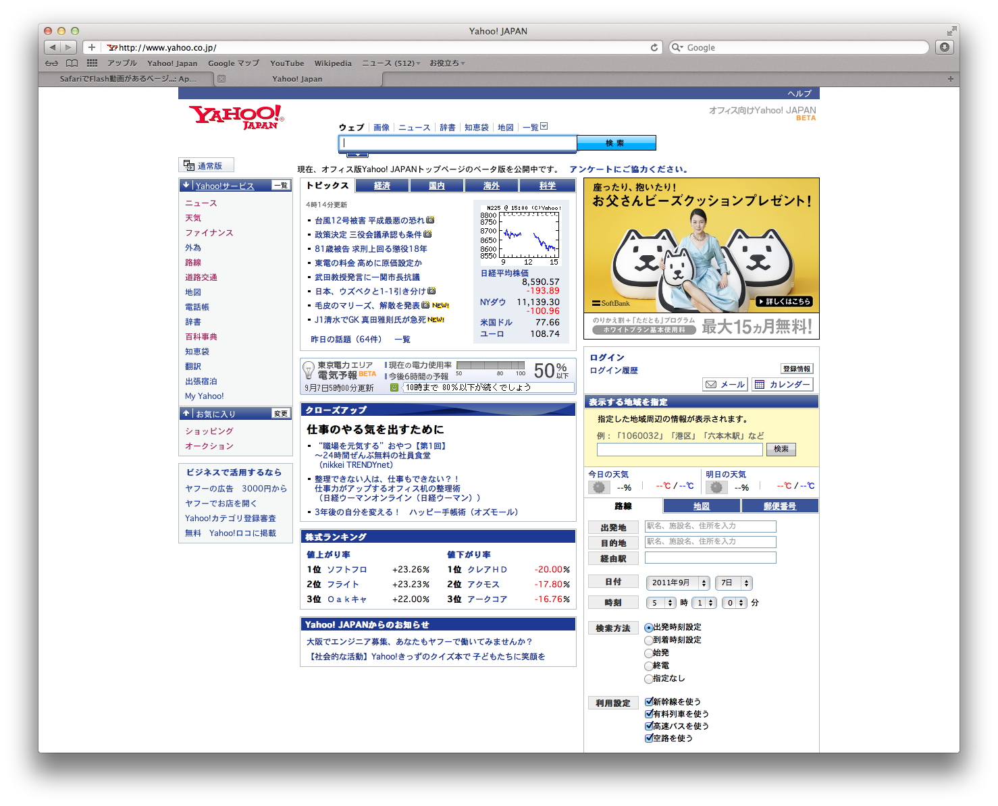The image size is (998, 806).
Task: Open a new tab with plus icon
Action: (x=950, y=79)
